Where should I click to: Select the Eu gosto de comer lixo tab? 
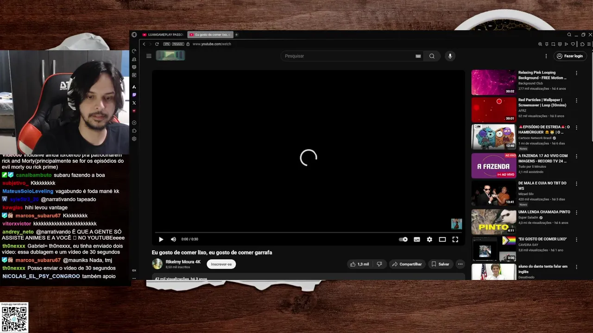tap(210, 35)
